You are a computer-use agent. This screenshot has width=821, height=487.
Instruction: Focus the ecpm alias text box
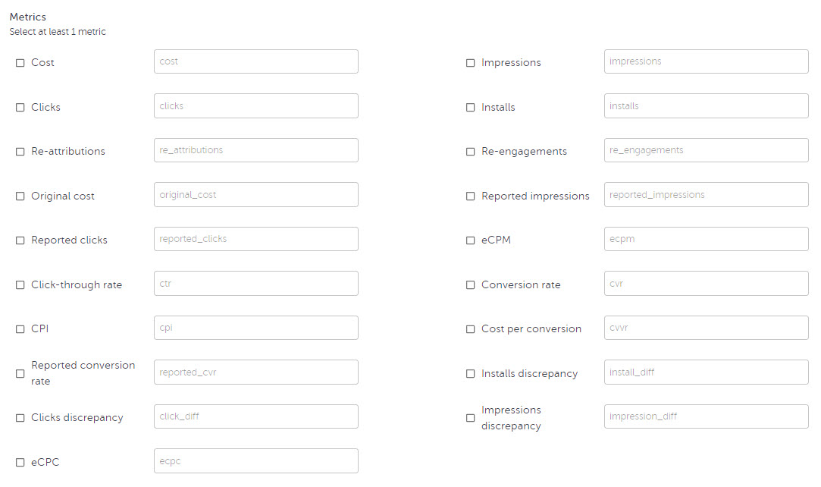[x=706, y=239]
